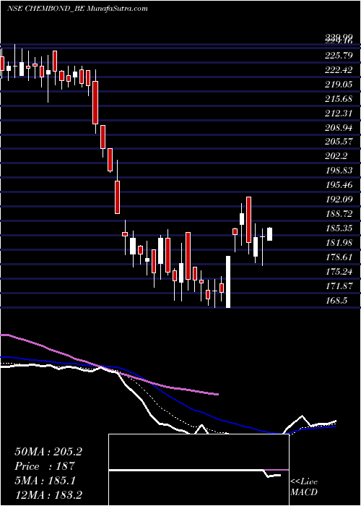Screen dimensions: 361x506
Task: Click the 5MA : 185.1 readout
Action: point(45,481)
